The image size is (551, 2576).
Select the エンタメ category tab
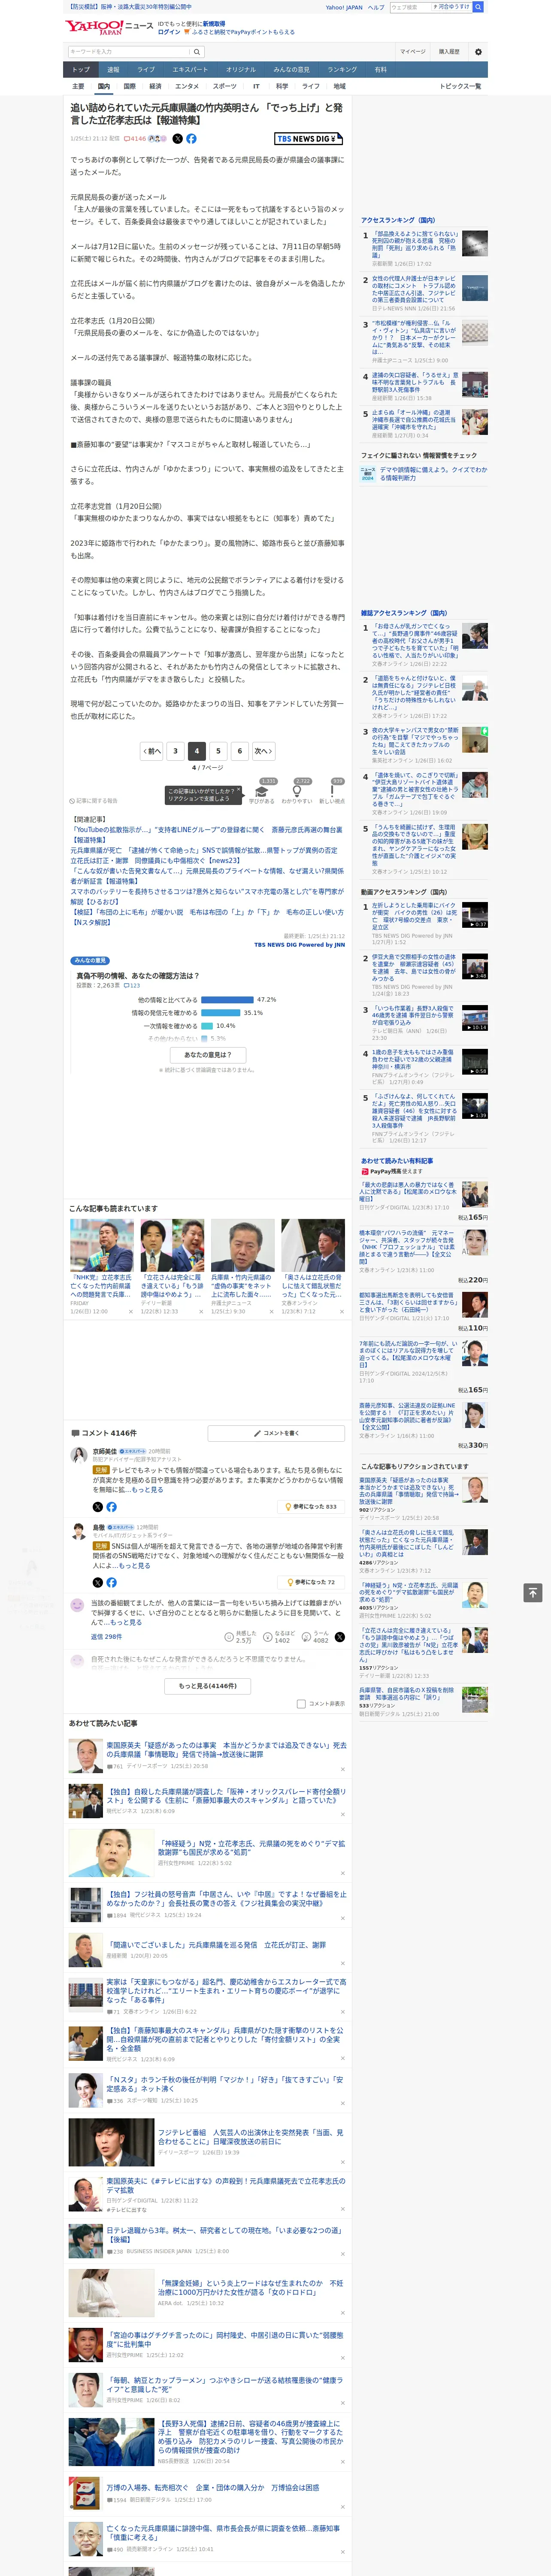coord(187,86)
